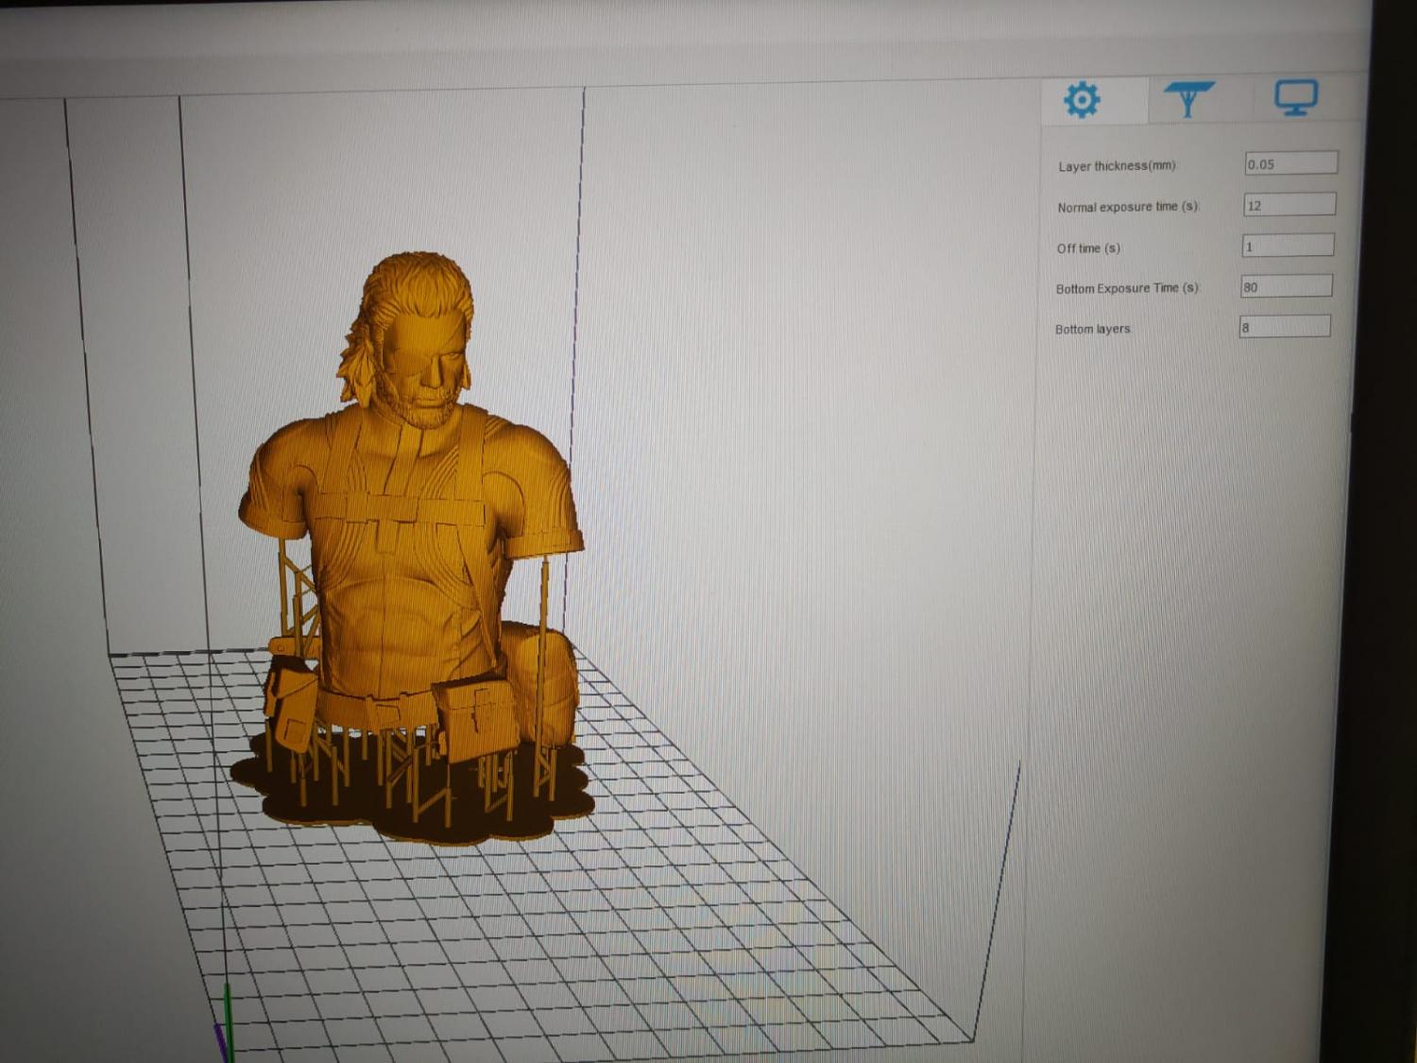
Task: Click the "Normal exposure time (s)" label
Action: (x=1128, y=207)
